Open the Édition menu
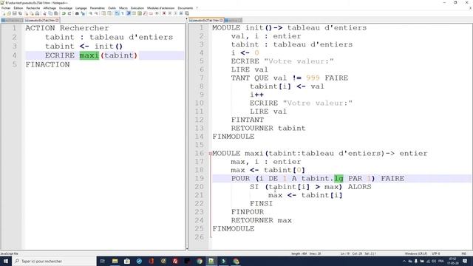The height and width of the screenshot is (266, 473). click(x=18, y=8)
